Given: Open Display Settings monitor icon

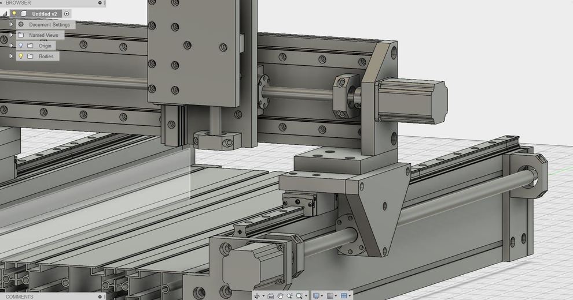Looking at the screenshot, I should 316,296.
